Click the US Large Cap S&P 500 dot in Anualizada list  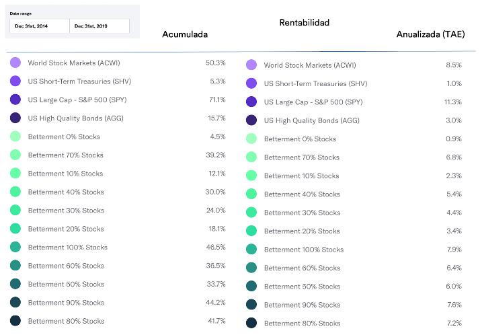[251, 102]
